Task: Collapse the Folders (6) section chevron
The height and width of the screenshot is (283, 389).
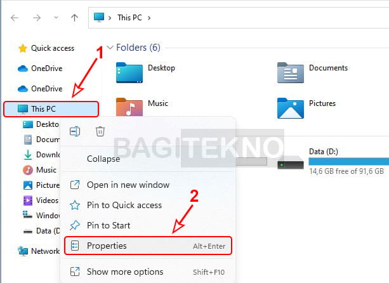Action: coord(110,48)
